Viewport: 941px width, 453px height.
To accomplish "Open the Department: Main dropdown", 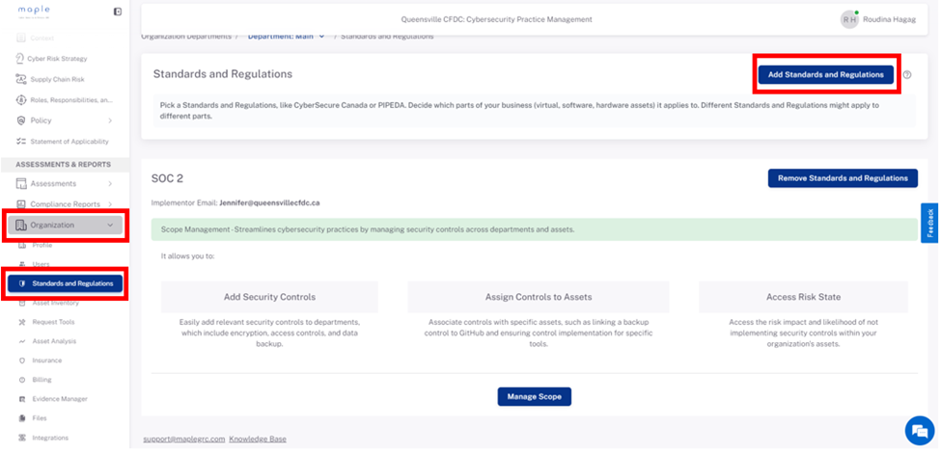I will point(287,37).
